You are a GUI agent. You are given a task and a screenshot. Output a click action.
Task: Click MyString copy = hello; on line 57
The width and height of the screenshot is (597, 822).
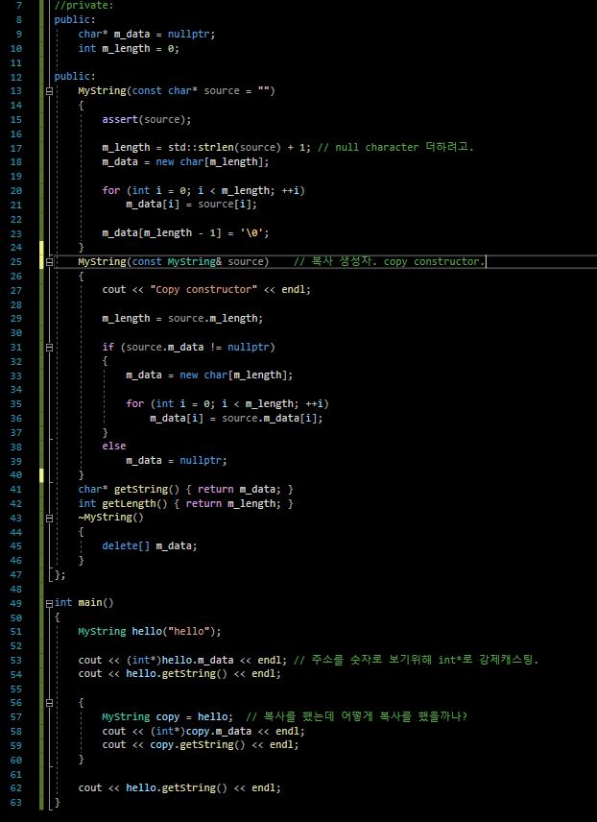[168, 717]
